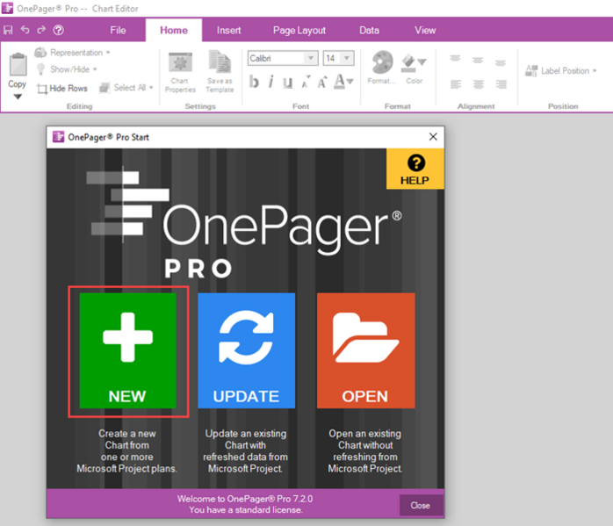The height and width of the screenshot is (526, 613).
Task: Open the Page Layout tab
Action: [299, 30]
